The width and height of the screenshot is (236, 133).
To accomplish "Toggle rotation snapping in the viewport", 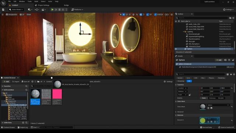I will 147,14.
